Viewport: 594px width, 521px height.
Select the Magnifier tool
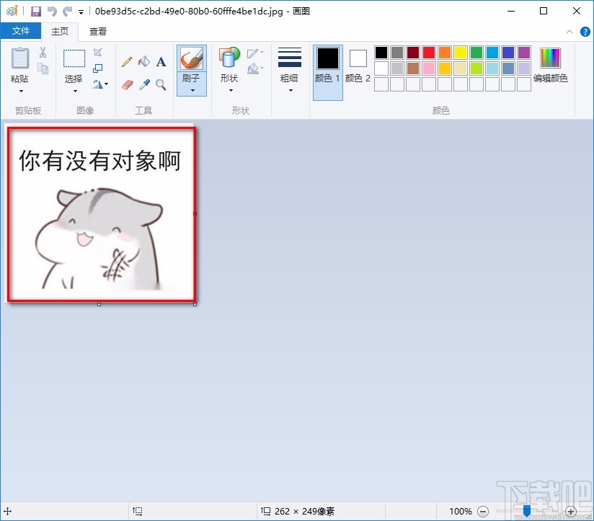point(160,84)
